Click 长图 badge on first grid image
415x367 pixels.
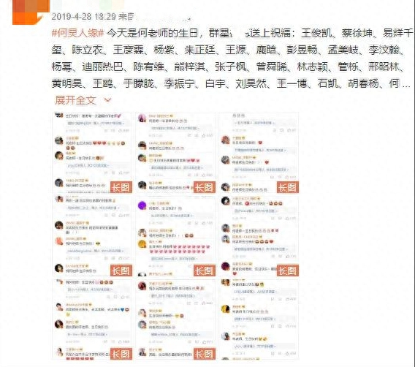click(x=121, y=187)
